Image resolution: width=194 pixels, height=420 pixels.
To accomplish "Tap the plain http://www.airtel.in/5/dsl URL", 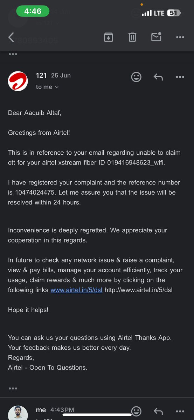I will pyautogui.click(x=139, y=290).
